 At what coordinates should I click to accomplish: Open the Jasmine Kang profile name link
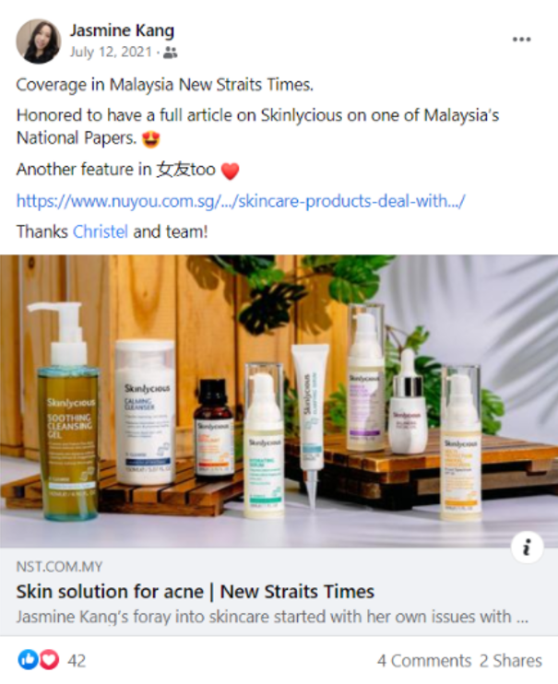123,30
